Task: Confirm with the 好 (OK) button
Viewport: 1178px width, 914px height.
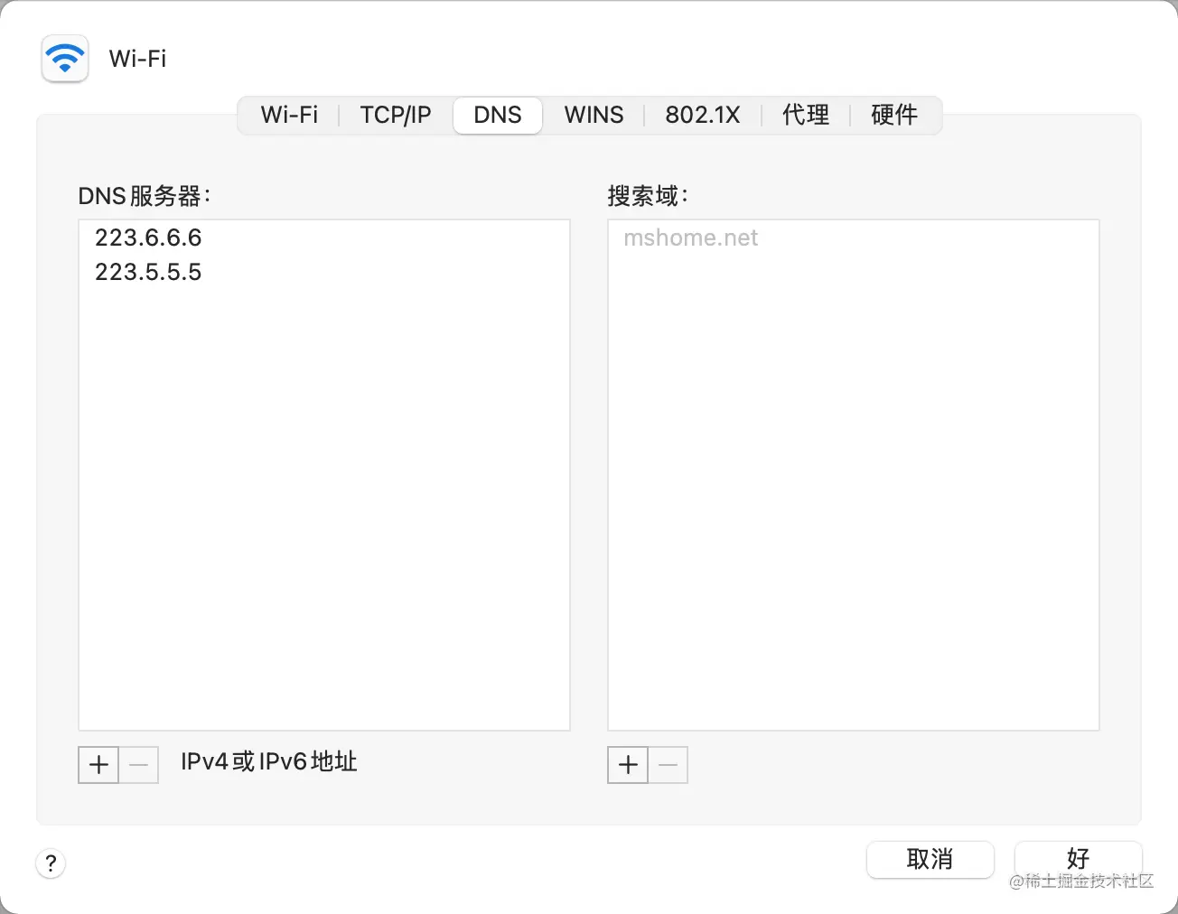Action: [x=1078, y=858]
